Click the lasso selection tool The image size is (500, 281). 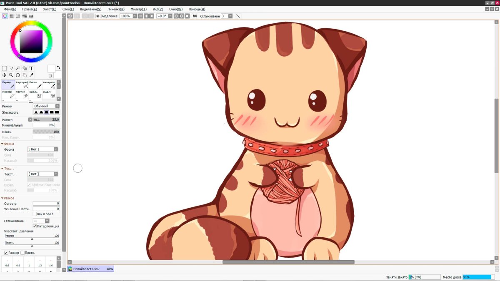11,68
